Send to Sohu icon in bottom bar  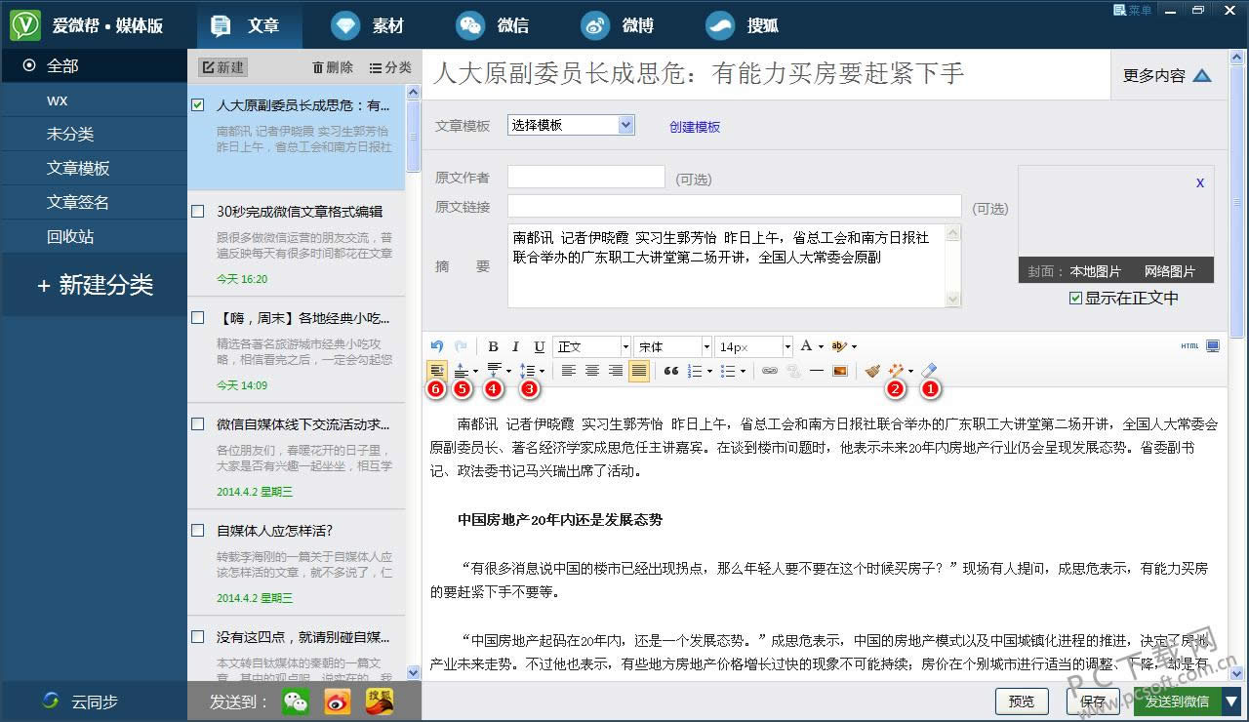click(380, 702)
